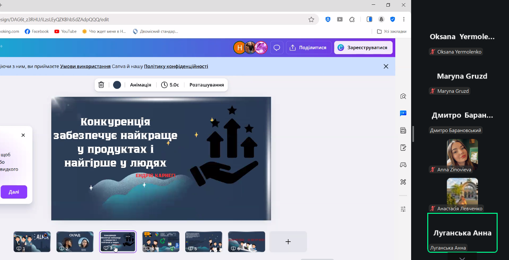This screenshot has height=260, width=509.
Task: Add a new page with plus button
Action: point(288,242)
